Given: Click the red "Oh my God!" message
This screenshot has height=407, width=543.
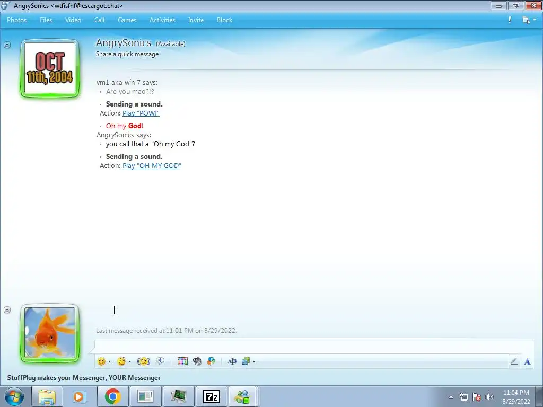Looking at the screenshot, I should (124, 126).
